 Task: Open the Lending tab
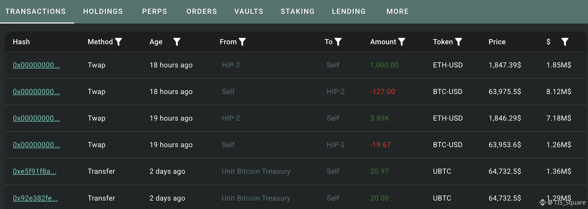point(349,11)
